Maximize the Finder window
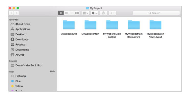 (18, 8)
